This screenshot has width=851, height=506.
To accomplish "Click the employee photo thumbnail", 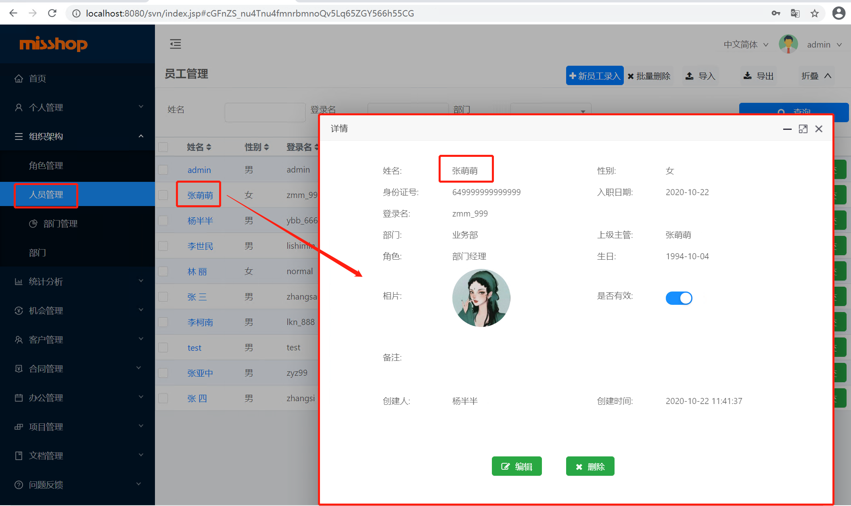I will (x=481, y=298).
